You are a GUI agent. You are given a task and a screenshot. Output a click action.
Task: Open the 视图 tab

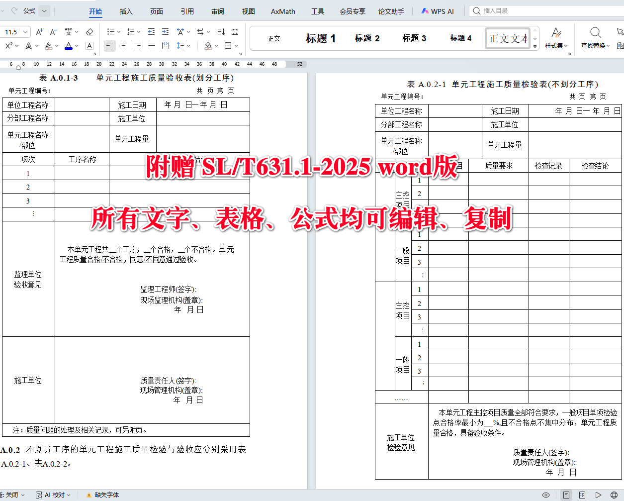point(249,11)
